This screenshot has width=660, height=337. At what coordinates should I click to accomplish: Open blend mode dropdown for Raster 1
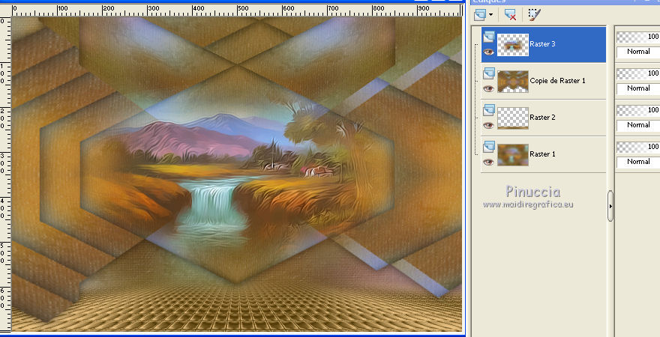click(638, 161)
